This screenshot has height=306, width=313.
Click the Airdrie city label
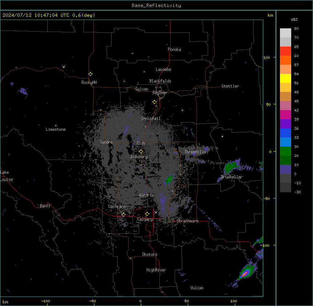click(147, 195)
